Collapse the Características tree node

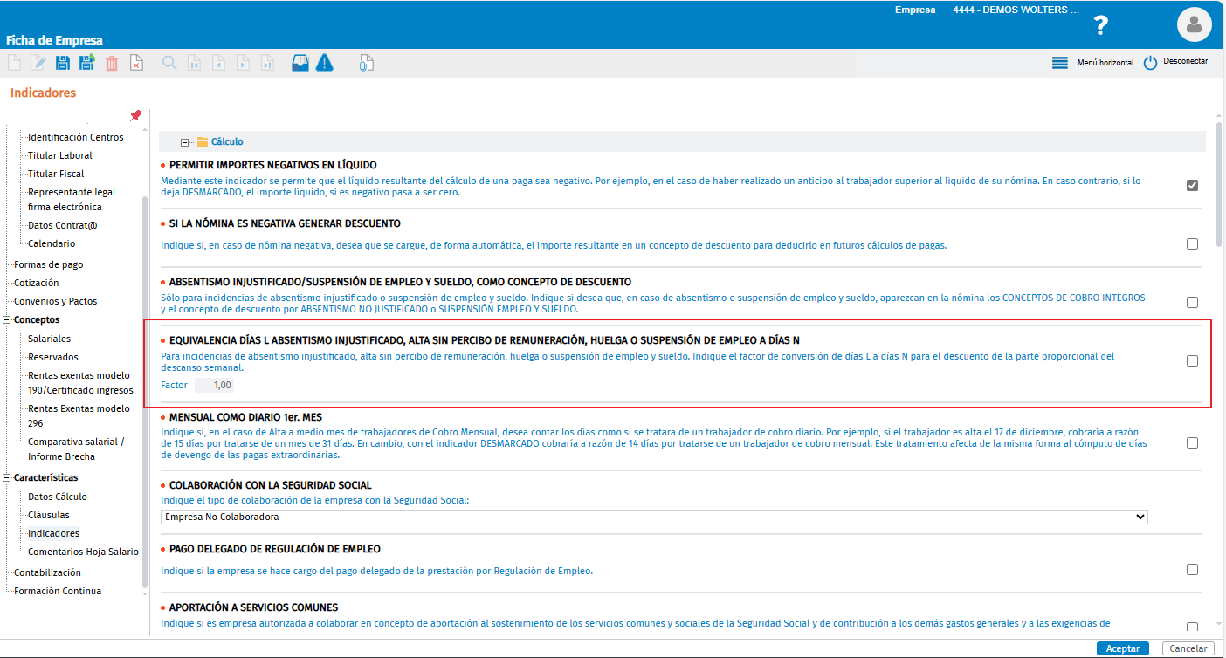[8, 477]
